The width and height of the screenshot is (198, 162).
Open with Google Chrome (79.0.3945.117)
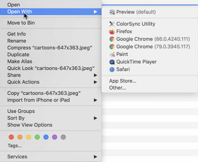tap(150, 47)
